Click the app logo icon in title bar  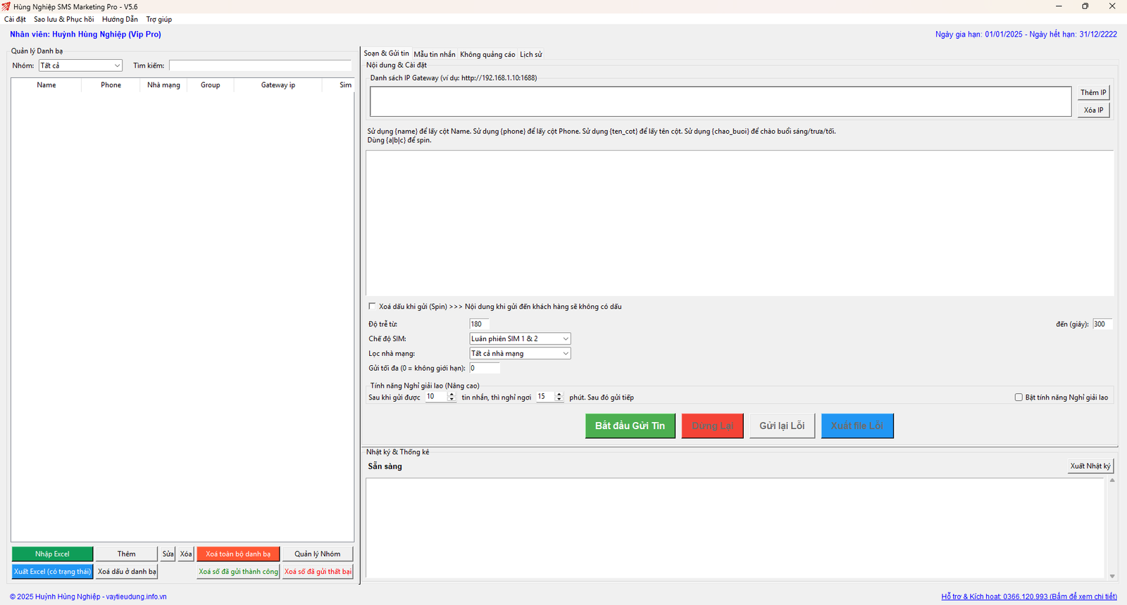[6, 6]
